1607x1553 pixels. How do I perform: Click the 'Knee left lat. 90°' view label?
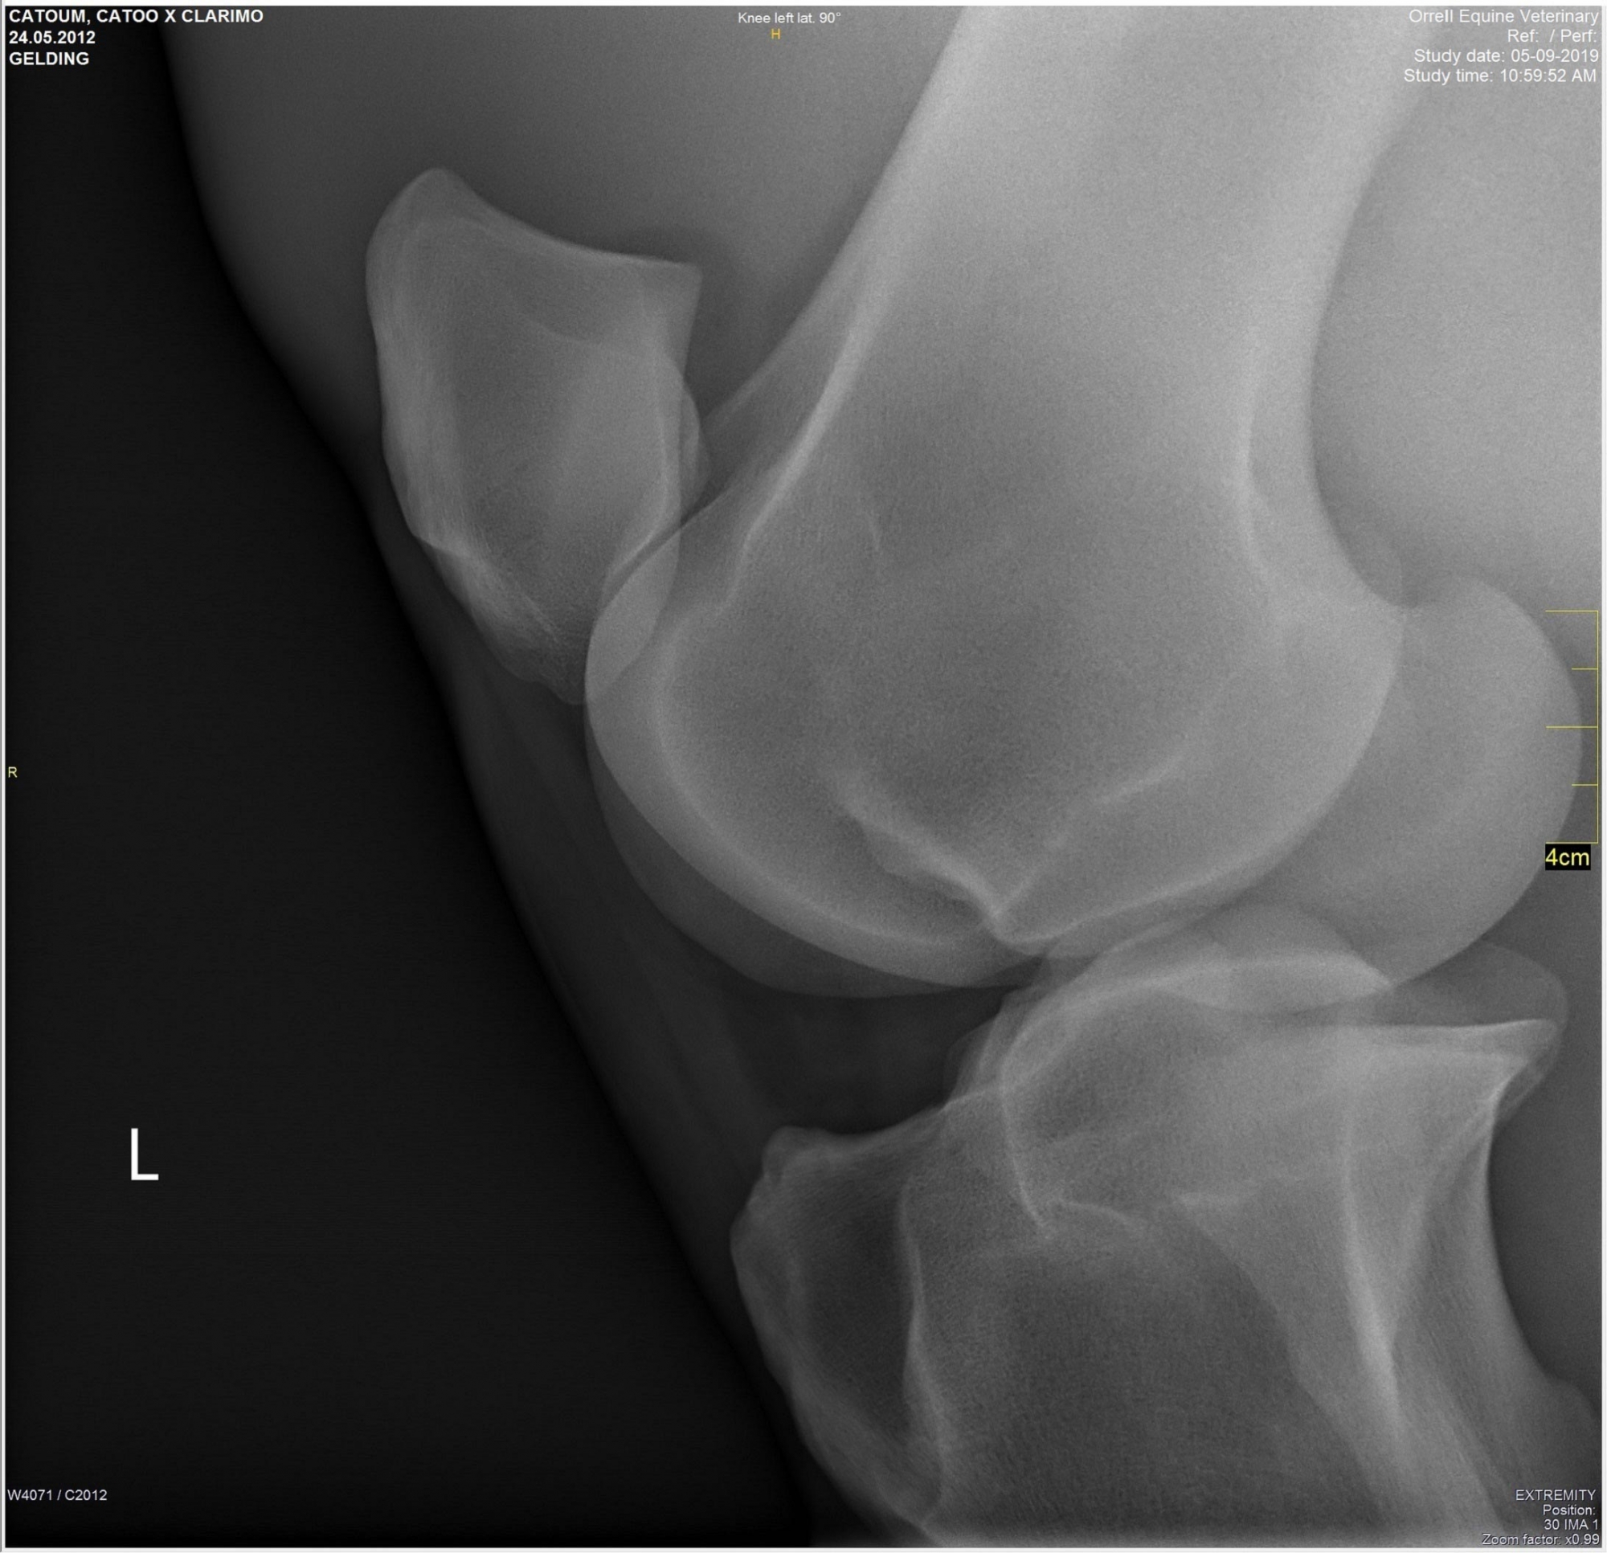(789, 18)
